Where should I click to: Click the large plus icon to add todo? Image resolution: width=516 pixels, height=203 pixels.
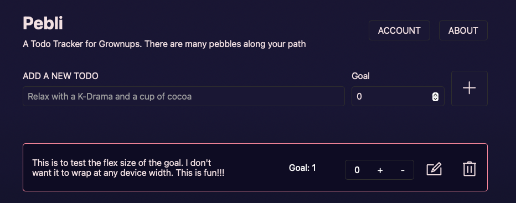pos(469,89)
